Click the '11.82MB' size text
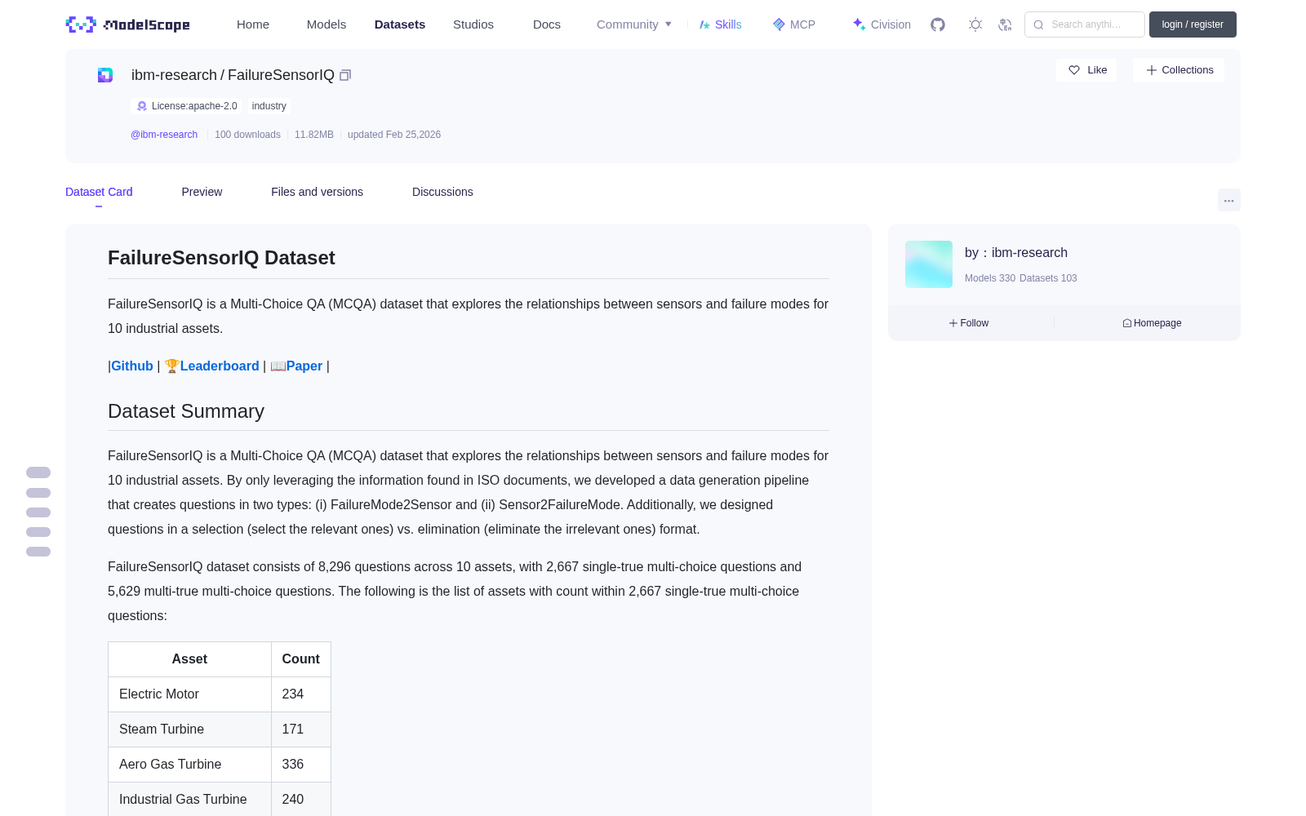1306x816 pixels. 314,135
